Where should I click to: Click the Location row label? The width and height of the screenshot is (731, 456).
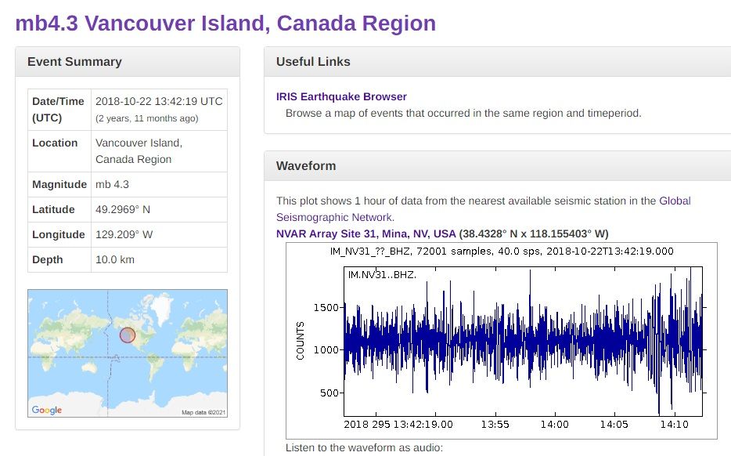[55, 143]
